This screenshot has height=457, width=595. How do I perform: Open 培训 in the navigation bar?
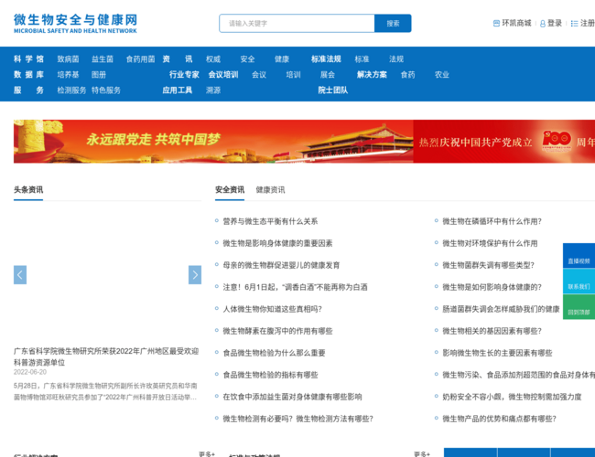(x=293, y=75)
